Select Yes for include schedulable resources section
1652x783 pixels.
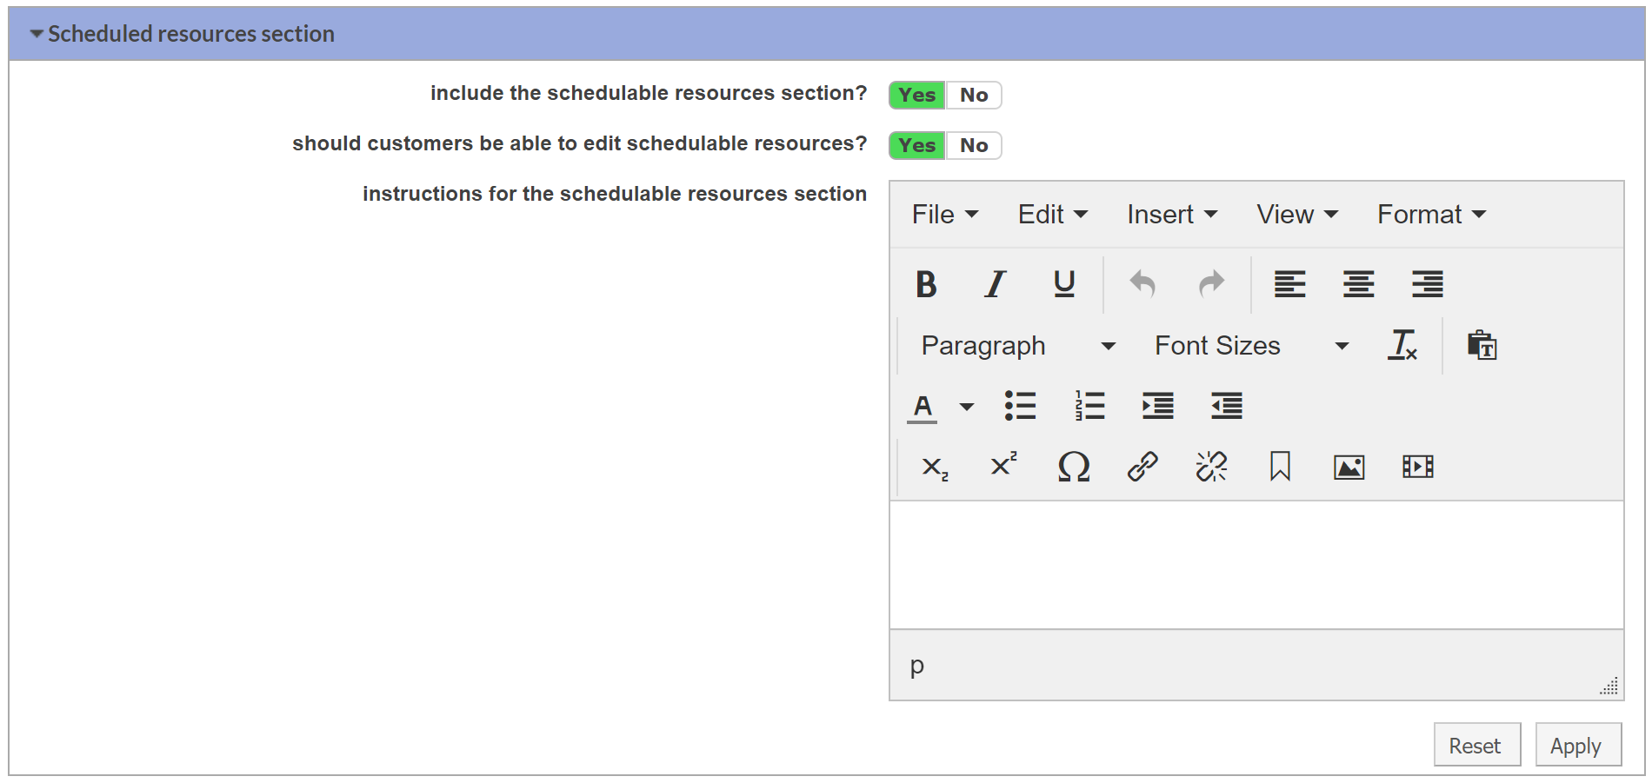pyautogui.click(x=917, y=95)
